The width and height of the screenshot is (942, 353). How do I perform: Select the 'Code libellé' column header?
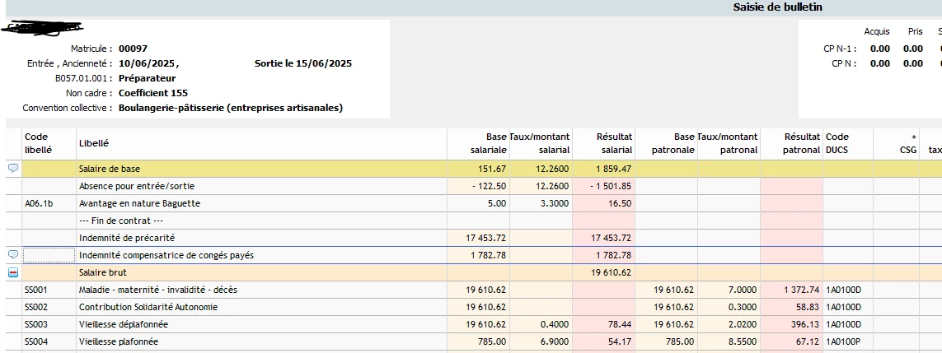tap(49, 143)
